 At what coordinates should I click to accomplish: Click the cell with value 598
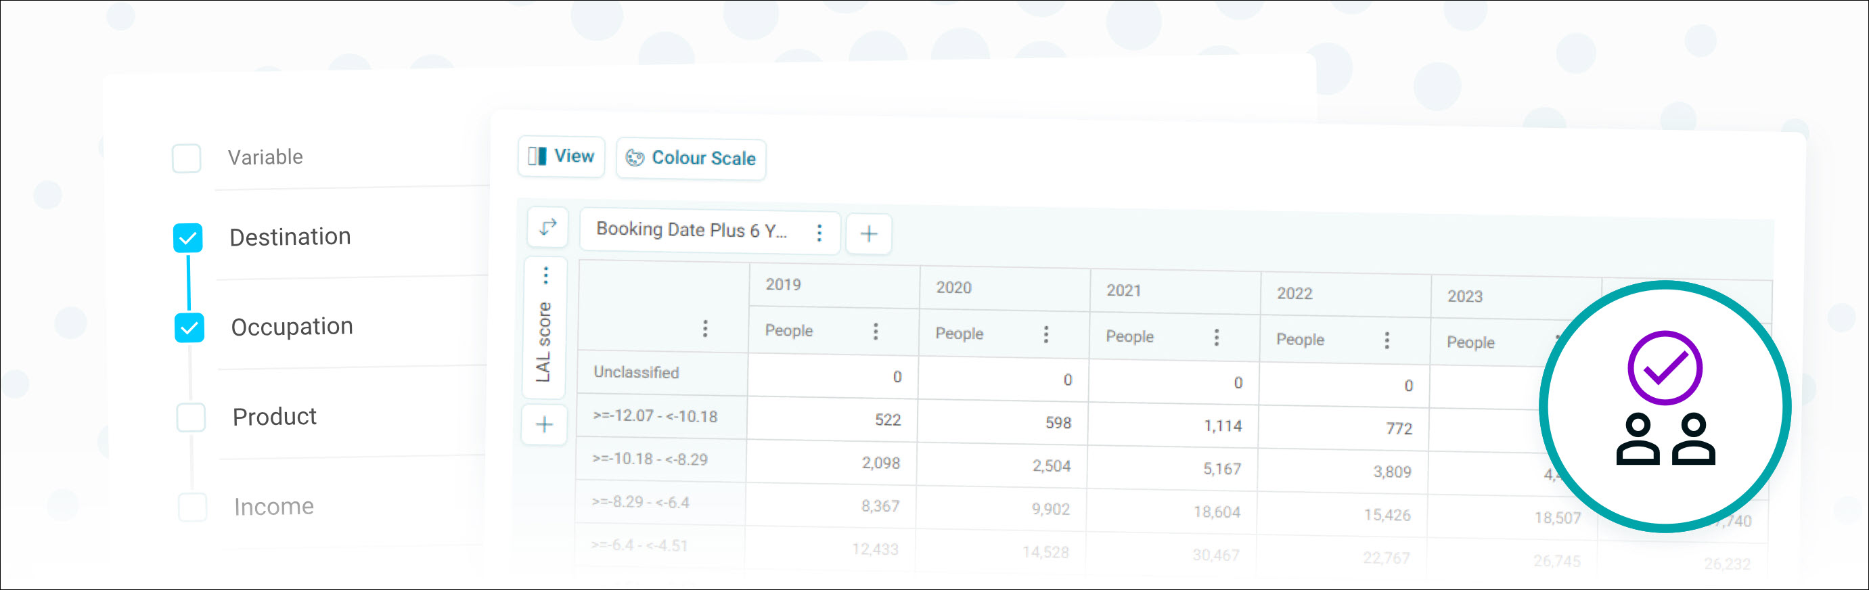point(1003,422)
